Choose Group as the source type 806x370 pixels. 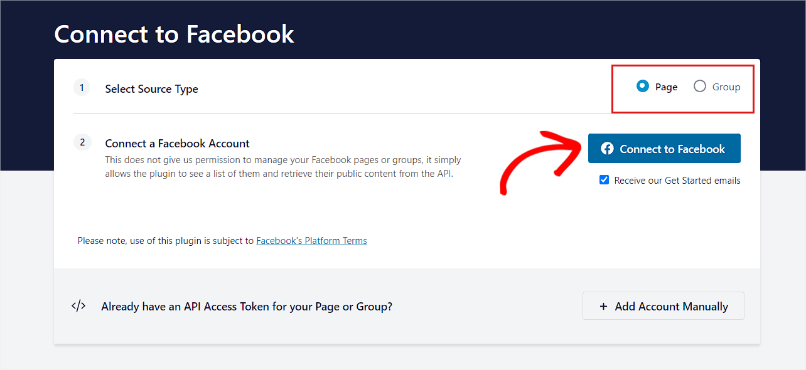coord(699,87)
